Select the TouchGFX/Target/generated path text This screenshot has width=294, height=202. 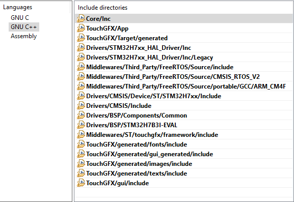[x=127, y=38]
